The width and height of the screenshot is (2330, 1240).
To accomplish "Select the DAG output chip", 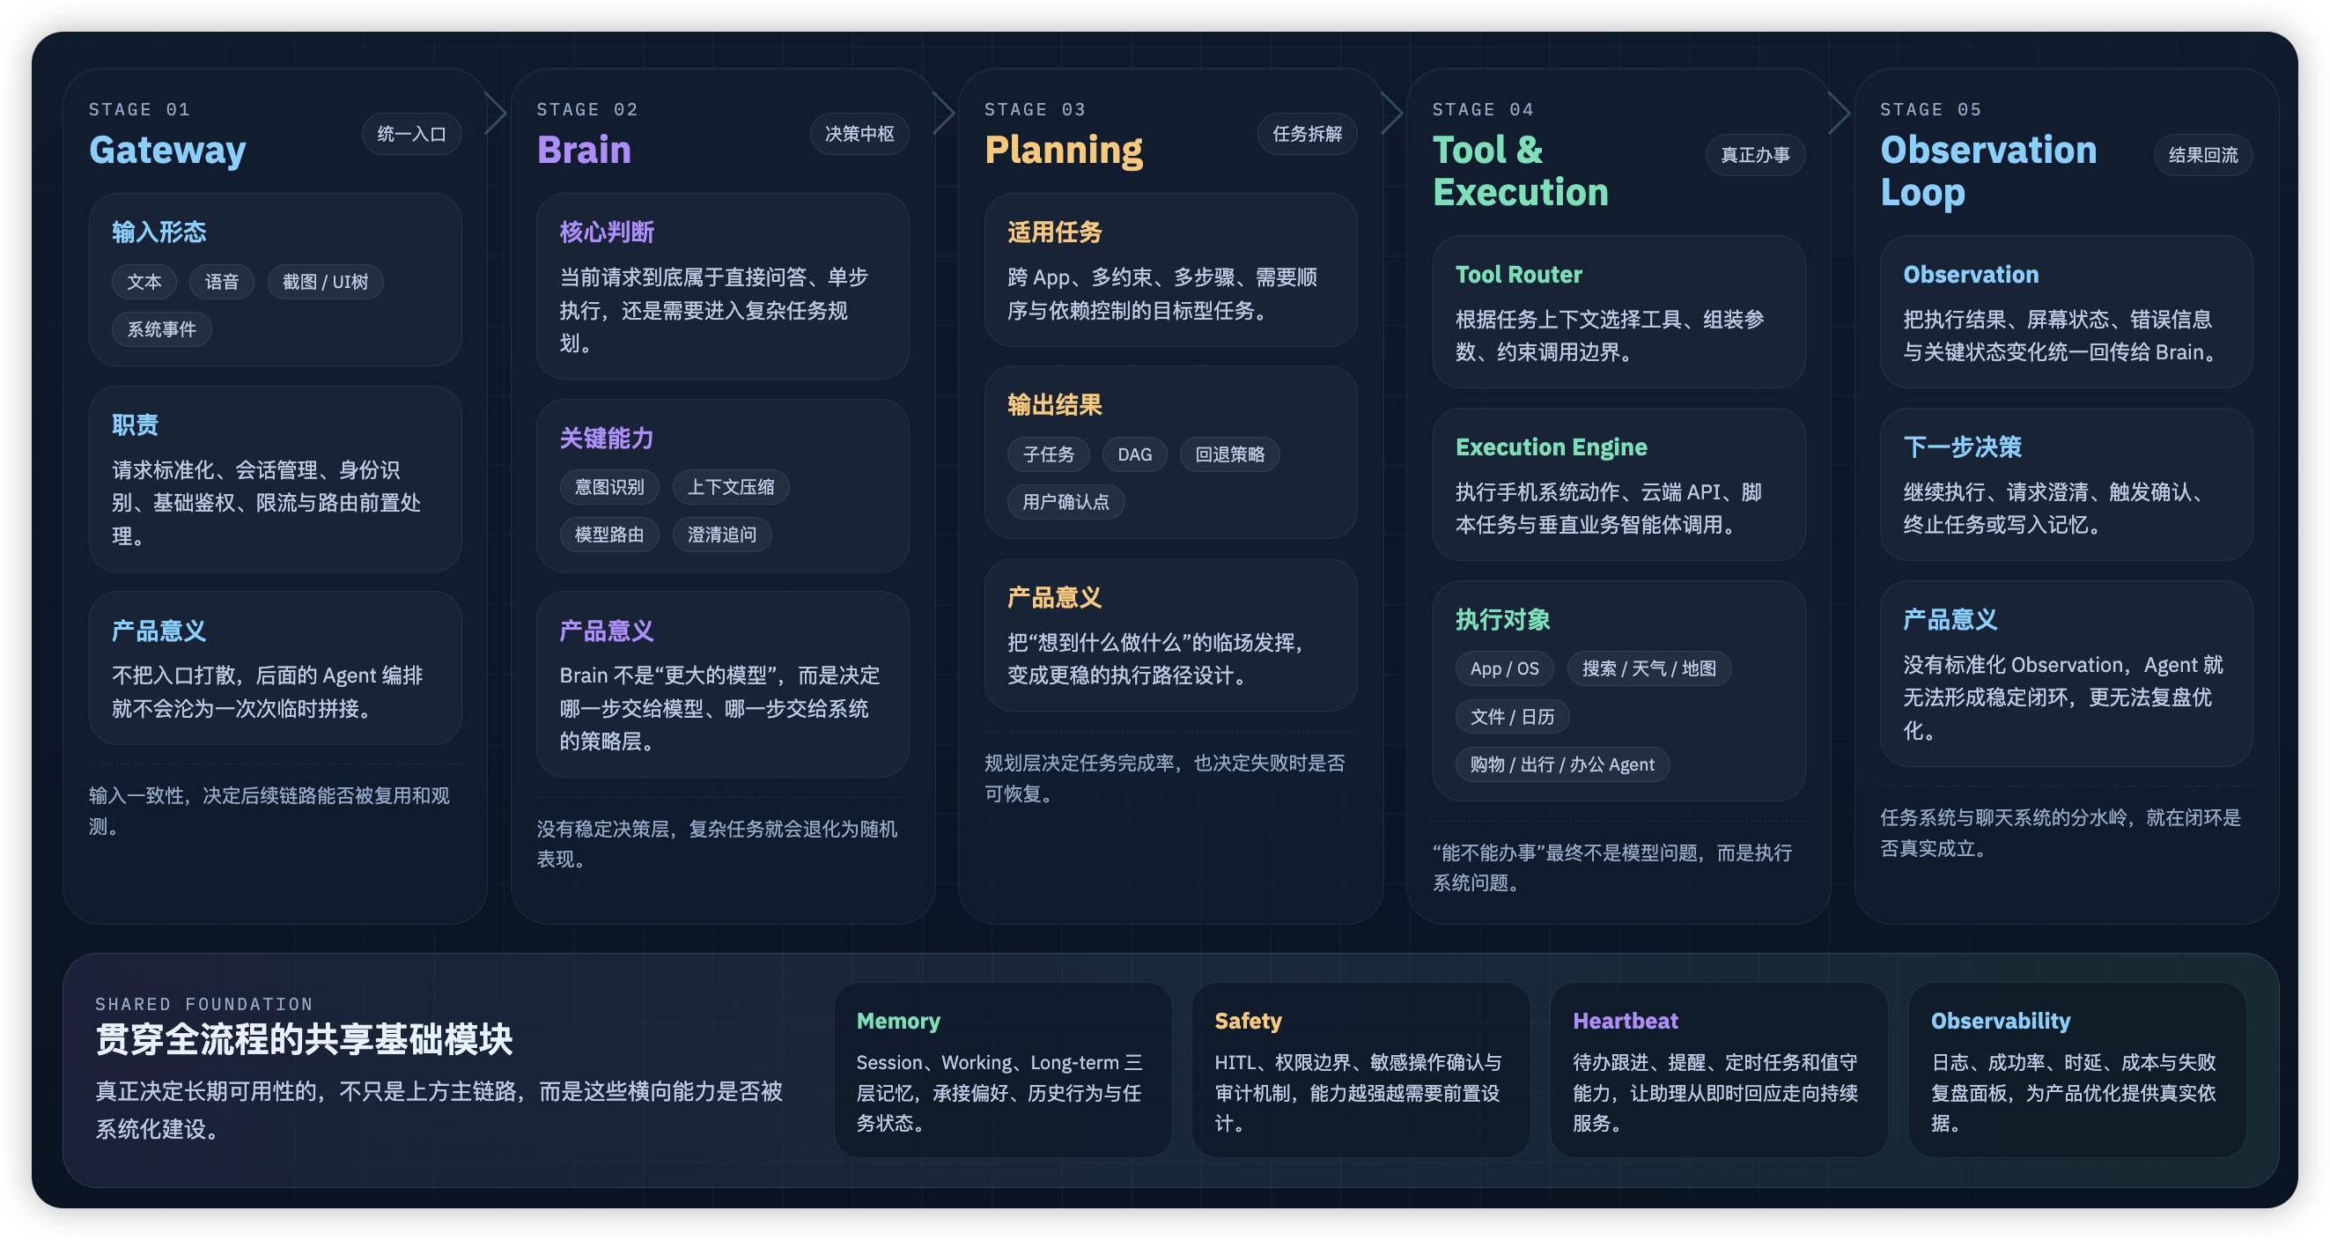I will coord(1134,454).
